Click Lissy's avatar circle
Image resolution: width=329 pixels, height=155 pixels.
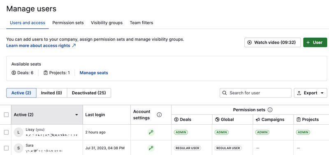[x=19, y=132]
